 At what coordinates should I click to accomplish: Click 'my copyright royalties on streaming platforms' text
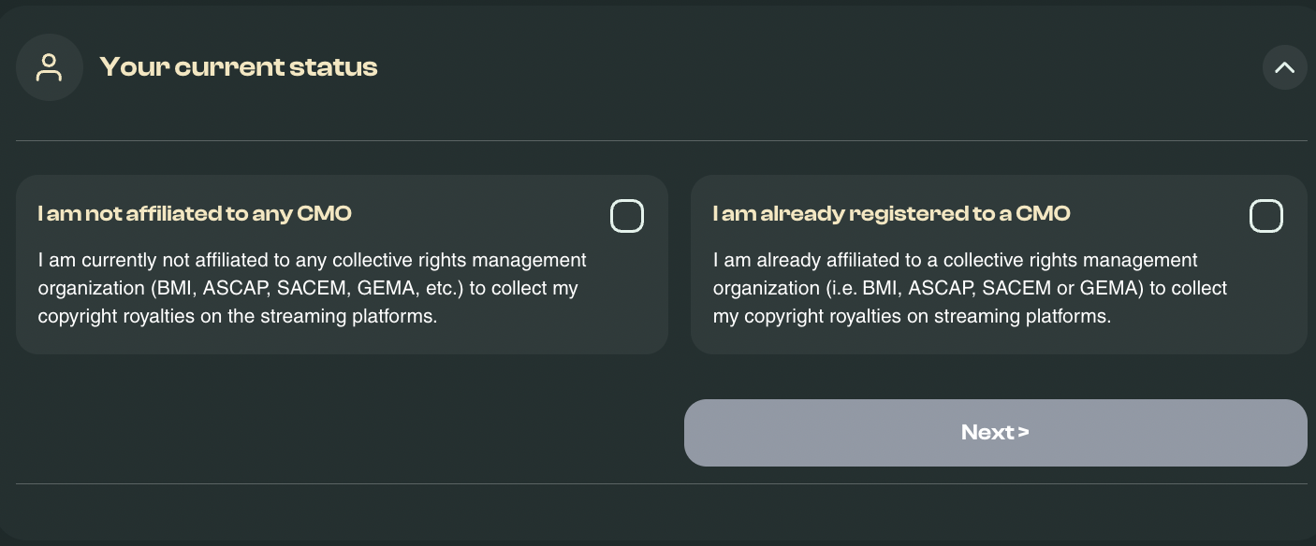click(x=912, y=316)
